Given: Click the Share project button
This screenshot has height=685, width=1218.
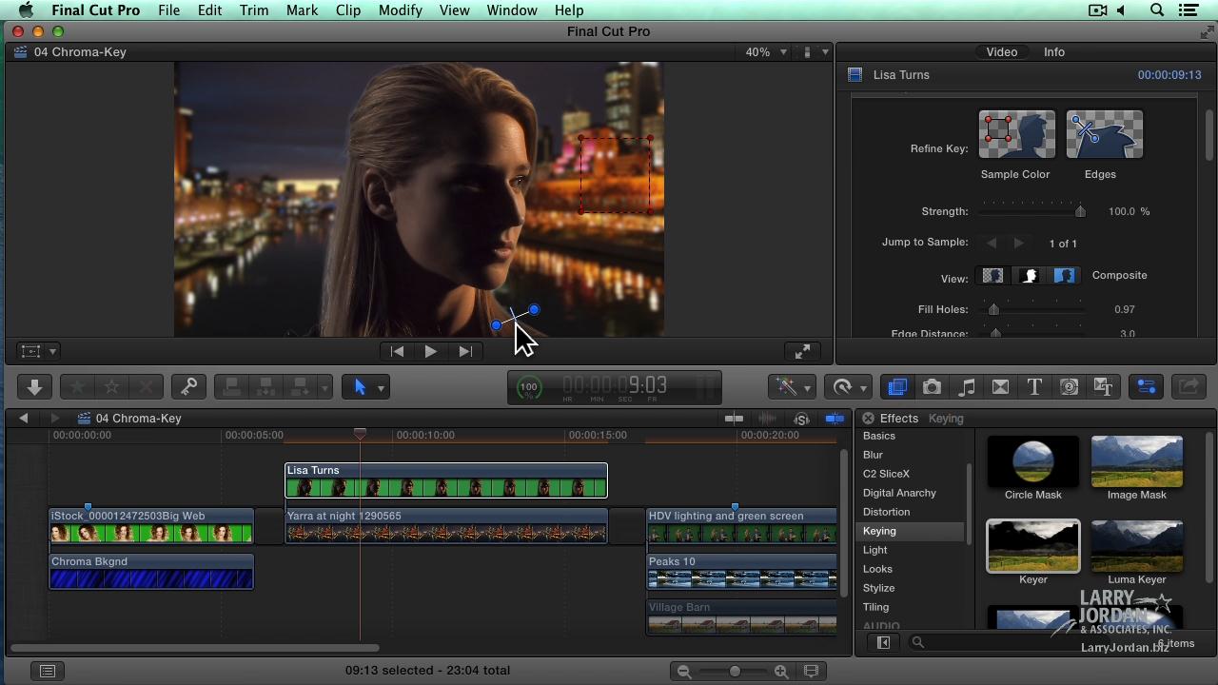Looking at the screenshot, I should point(1189,387).
